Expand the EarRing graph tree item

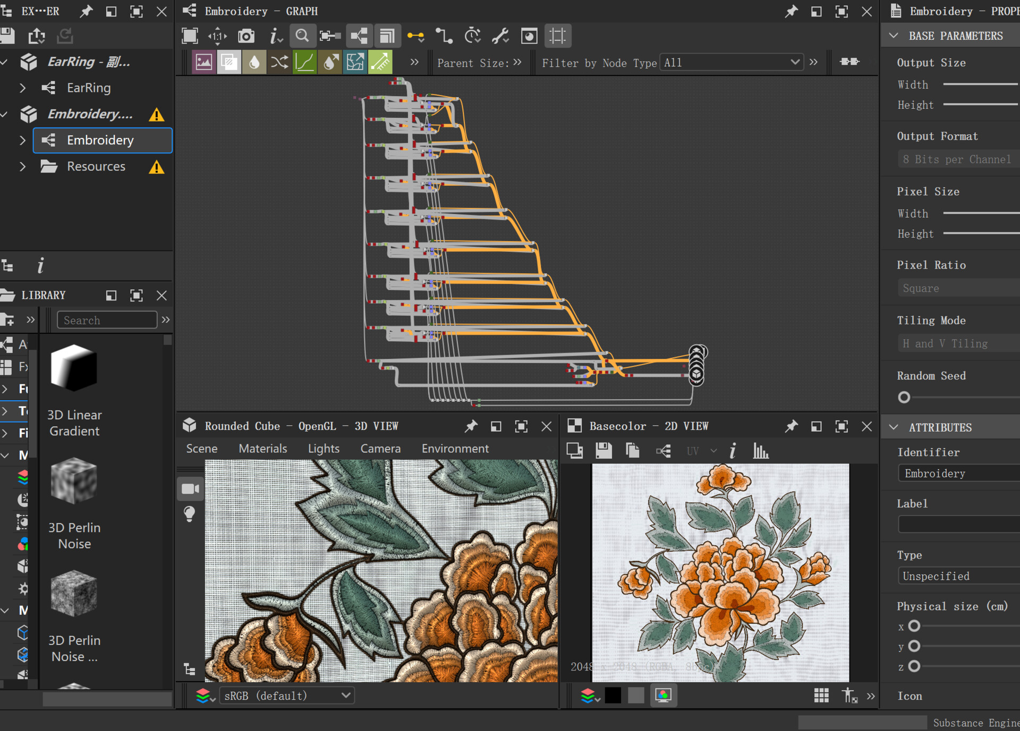pyautogui.click(x=22, y=88)
